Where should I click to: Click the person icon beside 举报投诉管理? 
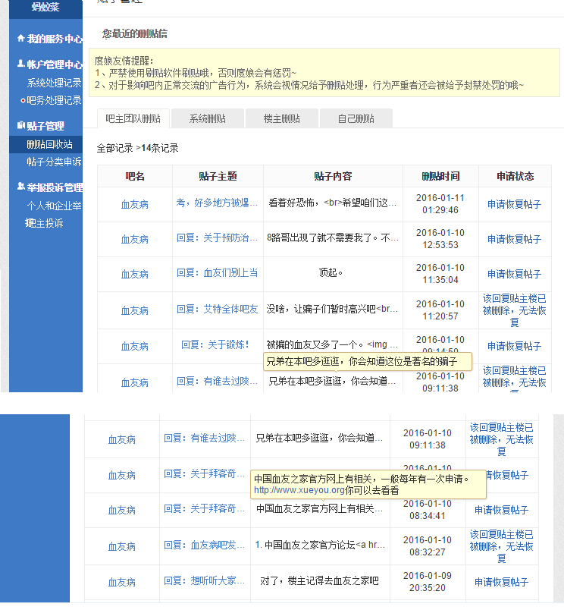click(21, 187)
